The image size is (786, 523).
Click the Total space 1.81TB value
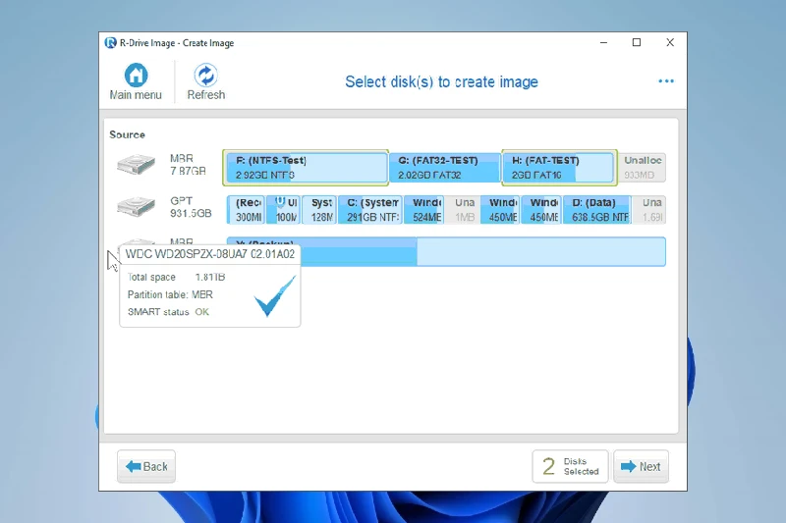click(210, 277)
